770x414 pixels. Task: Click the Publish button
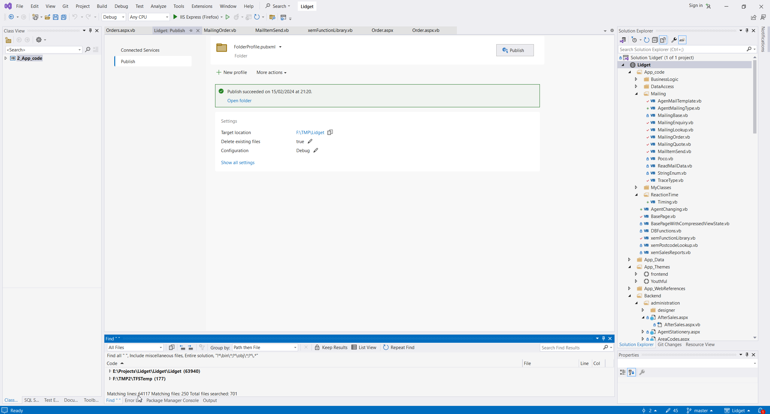[515, 50]
